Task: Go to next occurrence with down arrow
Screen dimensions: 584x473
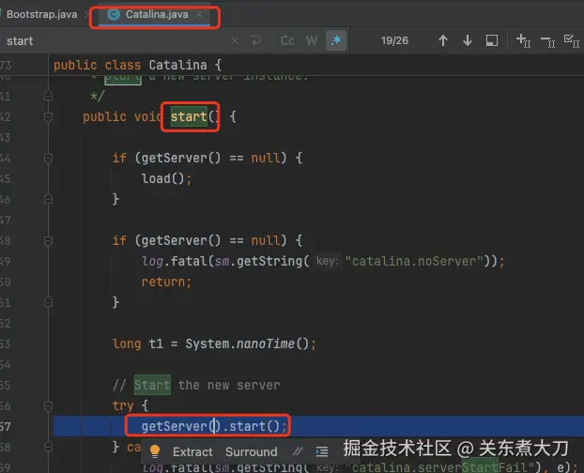Action: (x=468, y=40)
